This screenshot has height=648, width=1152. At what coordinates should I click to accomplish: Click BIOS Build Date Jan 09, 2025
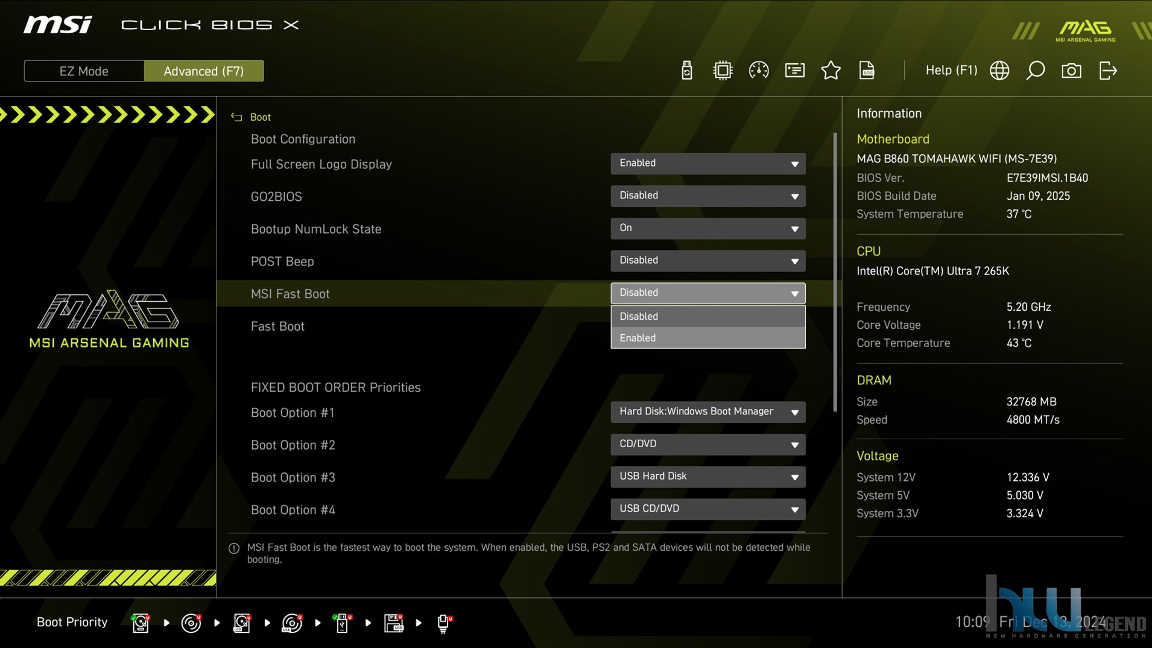coord(1038,196)
